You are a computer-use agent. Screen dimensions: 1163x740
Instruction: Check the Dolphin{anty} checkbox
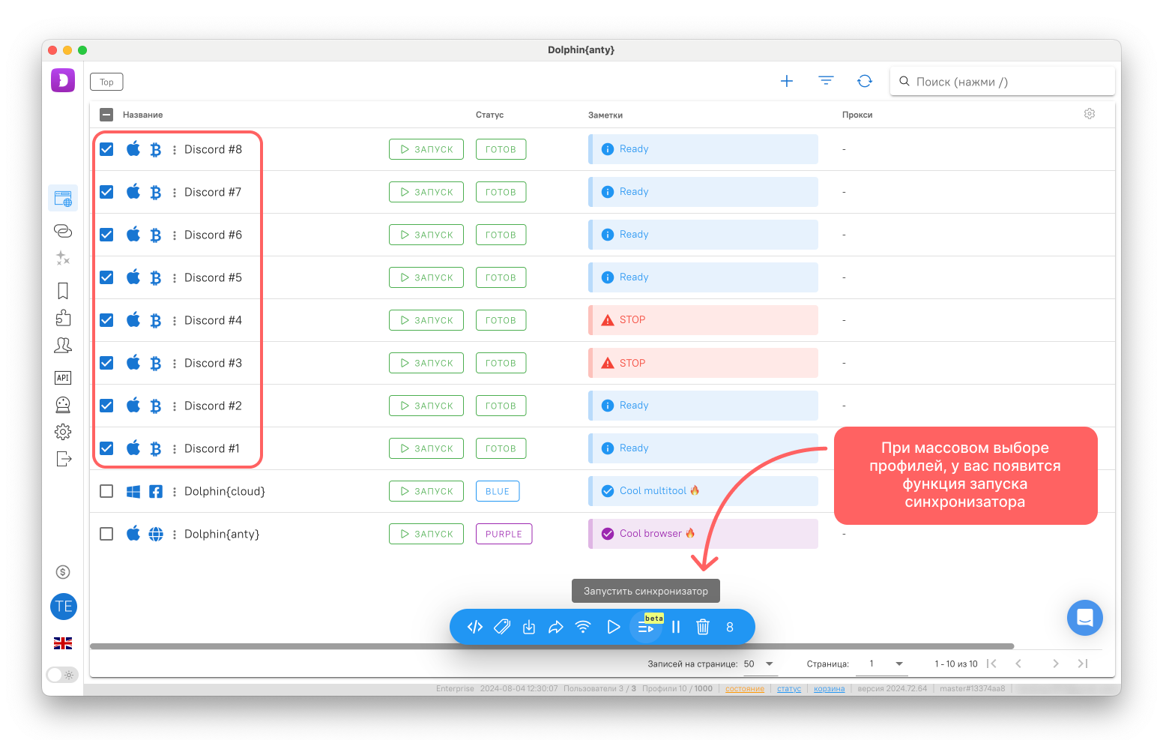(106, 534)
